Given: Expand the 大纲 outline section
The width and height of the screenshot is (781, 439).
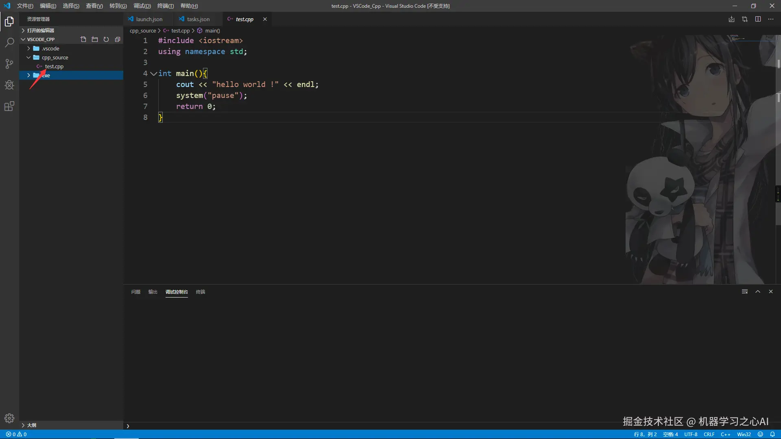Looking at the screenshot, I should [31, 425].
